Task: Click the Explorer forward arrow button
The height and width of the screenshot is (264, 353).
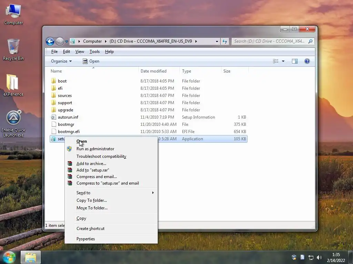Action: (x=60, y=41)
